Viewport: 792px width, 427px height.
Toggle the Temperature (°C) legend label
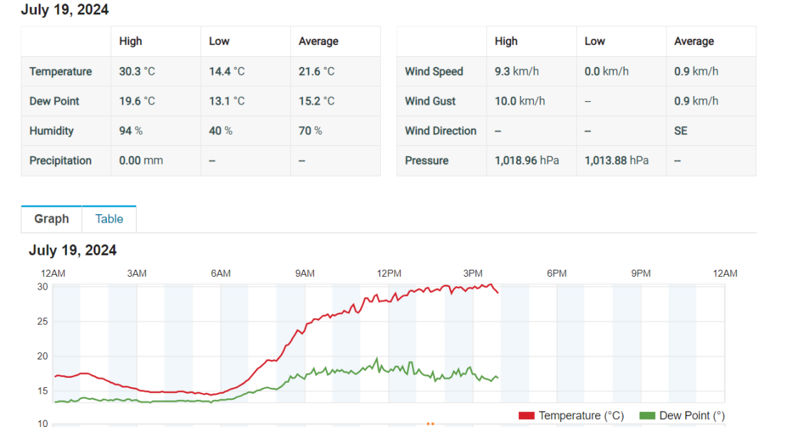click(580, 416)
